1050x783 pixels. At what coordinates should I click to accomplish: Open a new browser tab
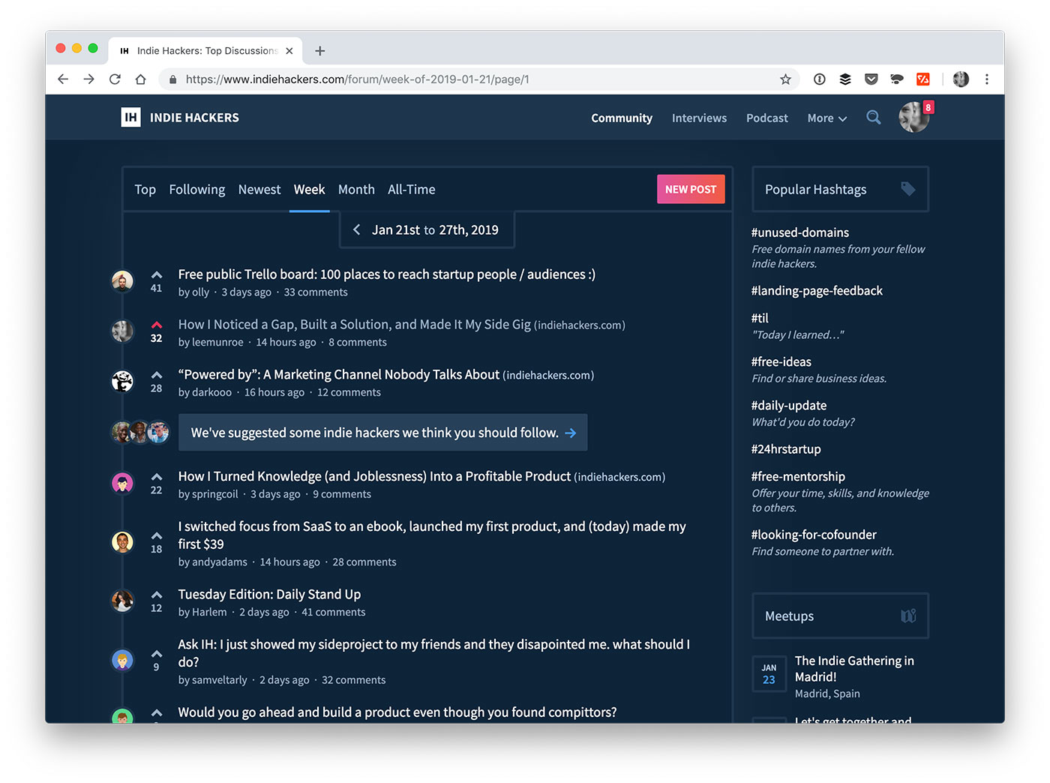click(319, 51)
